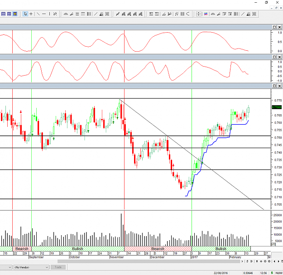Click the horizontal compress arrows icon
The height and width of the screenshot is (275, 283).
[261, 261]
